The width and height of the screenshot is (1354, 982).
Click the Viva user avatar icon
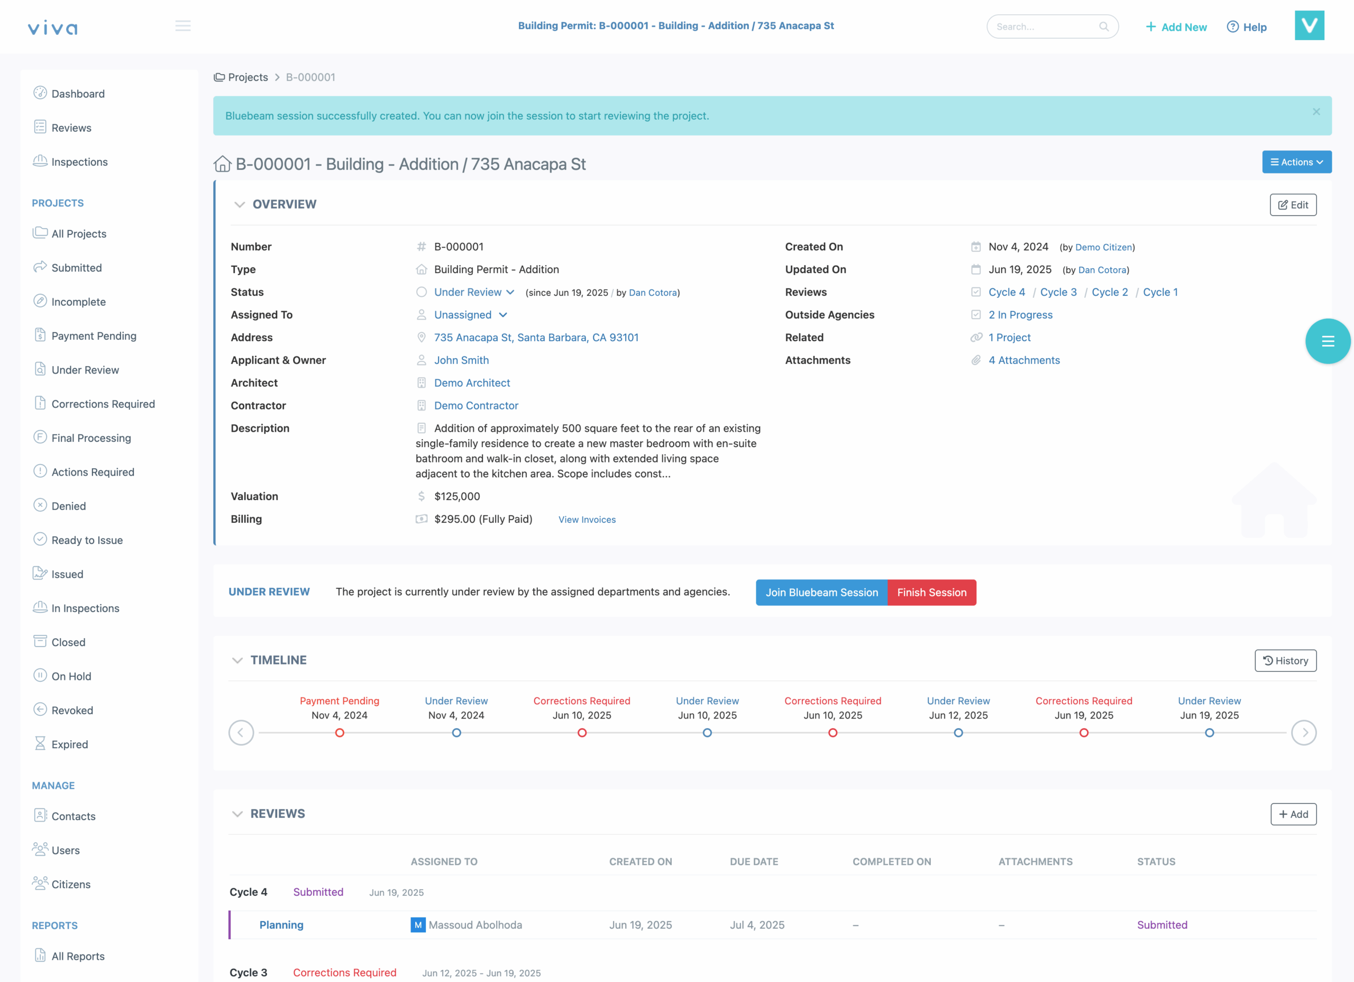coord(1309,26)
